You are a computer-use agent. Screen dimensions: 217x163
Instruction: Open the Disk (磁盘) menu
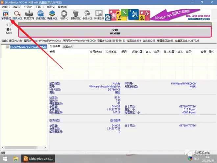pyautogui.click(x=17, y=7)
